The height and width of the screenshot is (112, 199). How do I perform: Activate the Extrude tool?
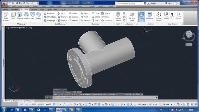pos(20,16)
